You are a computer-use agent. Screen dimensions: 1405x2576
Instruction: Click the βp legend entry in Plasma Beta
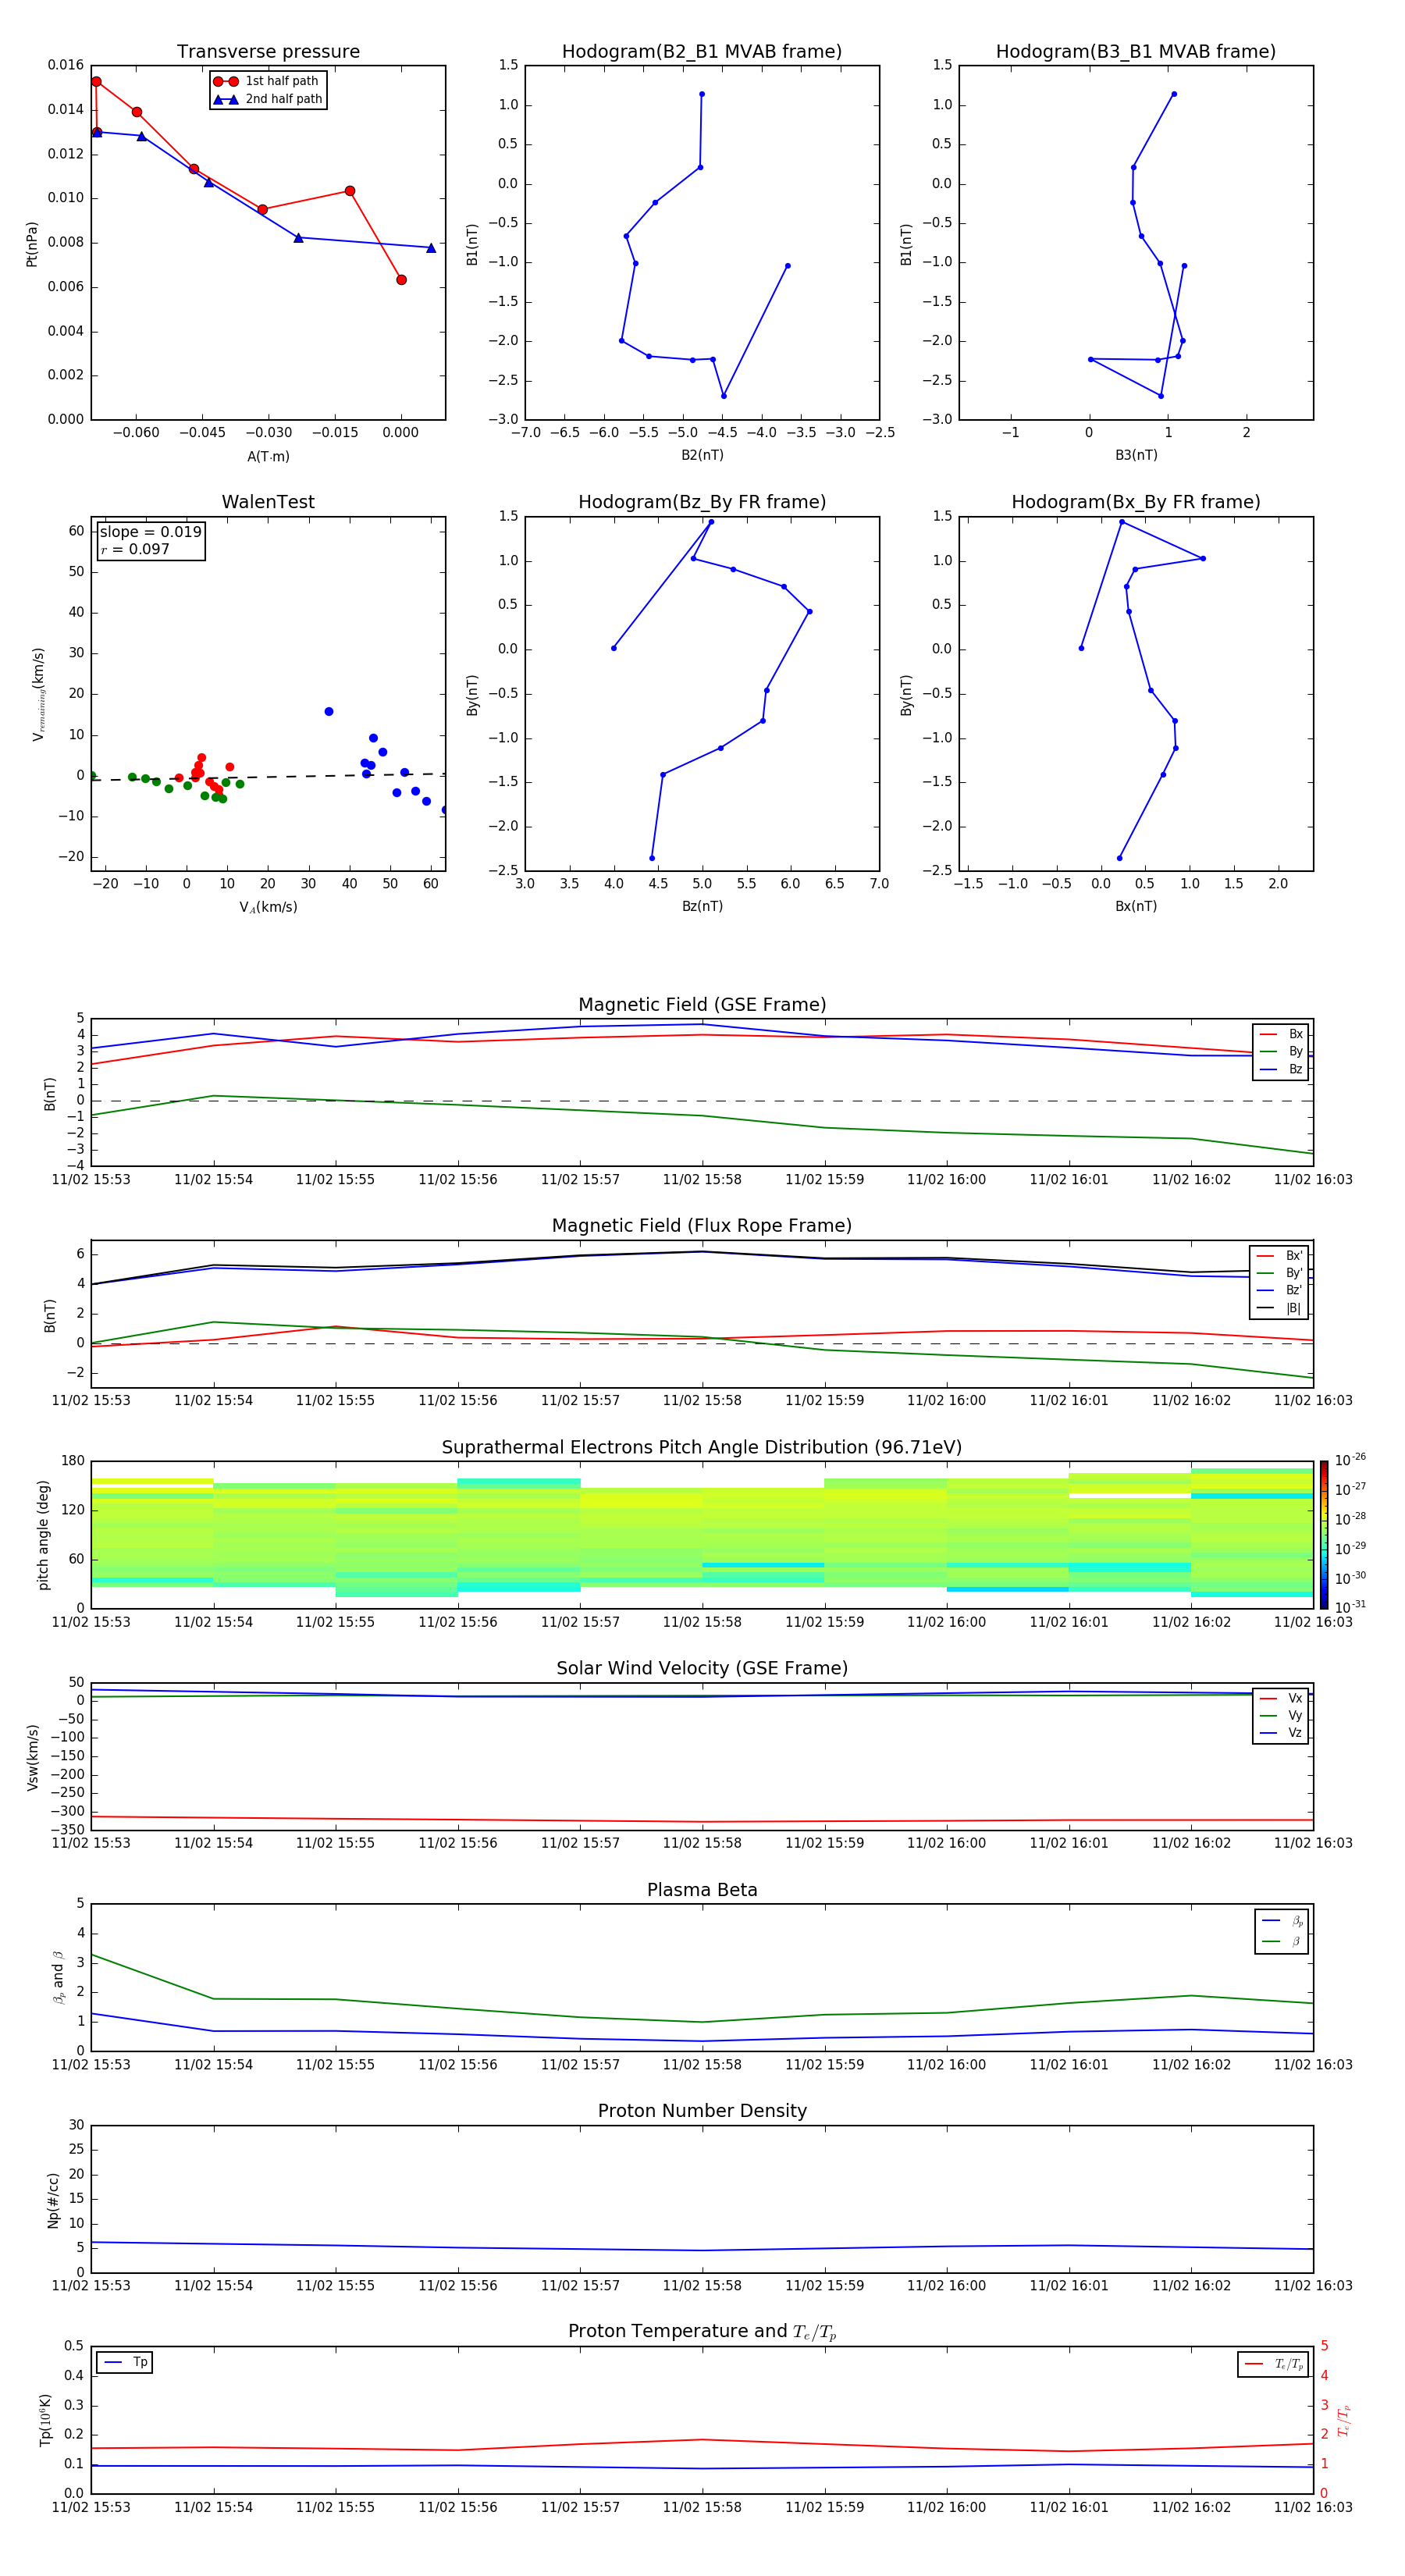(1282, 1921)
